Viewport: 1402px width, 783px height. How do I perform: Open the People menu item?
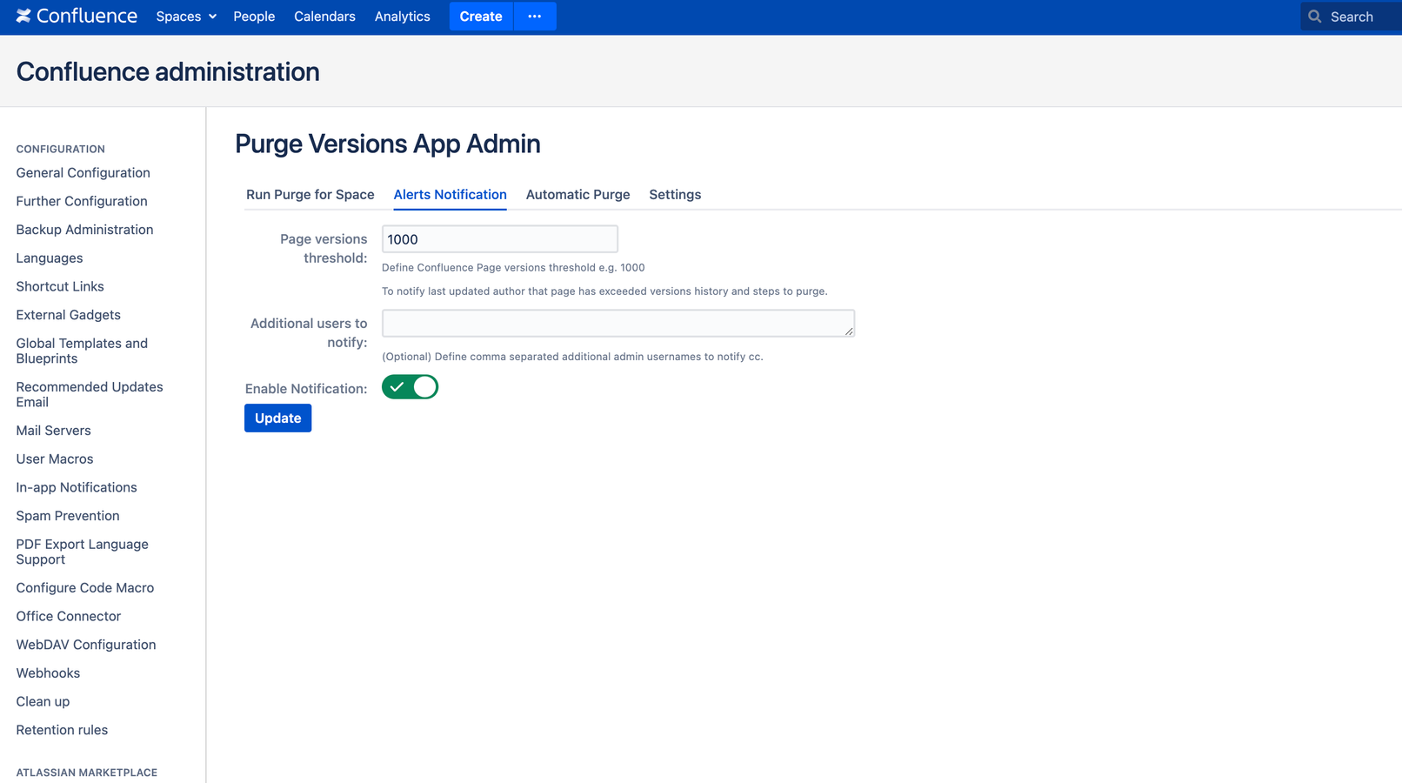point(254,17)
